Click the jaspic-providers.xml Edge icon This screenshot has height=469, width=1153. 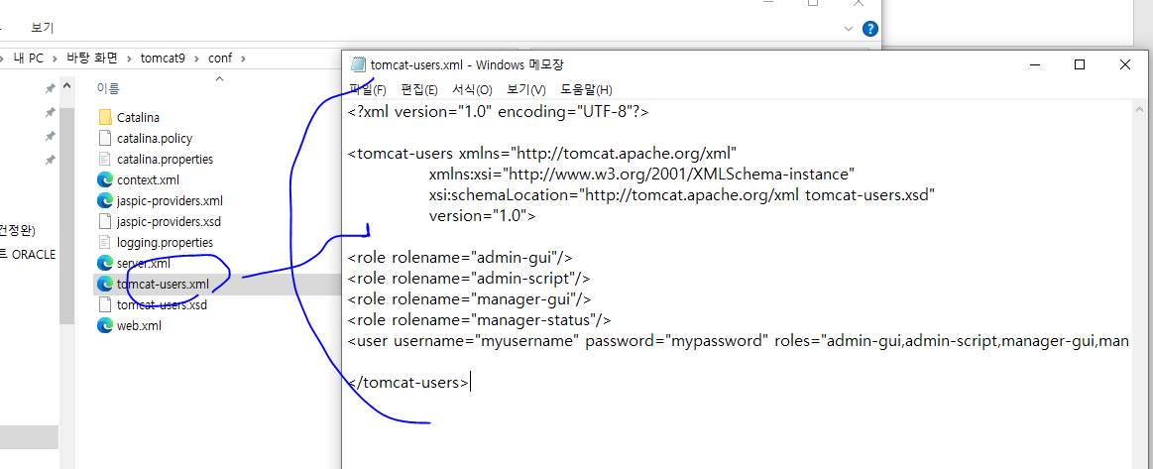coord(104,200)
